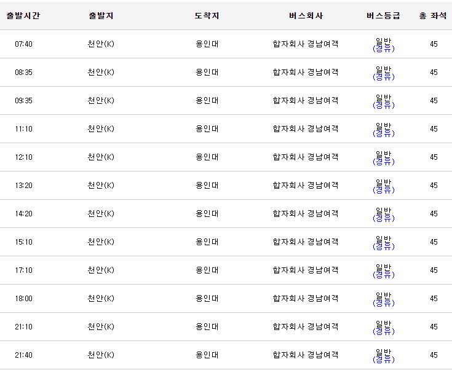Click 합자회사 경남여객 in the 21:40 row
Screen dimensions: 452x370
pyautogui.click(x=306, y=355)
